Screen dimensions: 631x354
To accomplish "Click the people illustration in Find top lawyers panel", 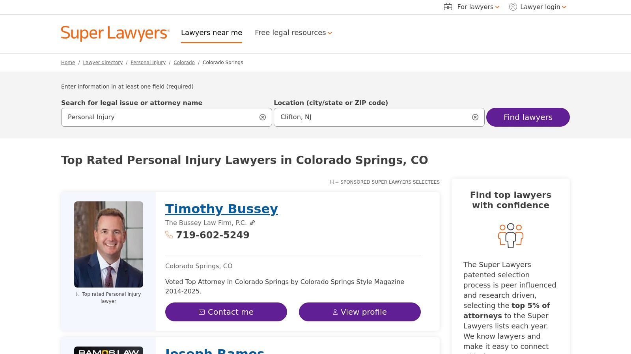I will click(511, 235).
